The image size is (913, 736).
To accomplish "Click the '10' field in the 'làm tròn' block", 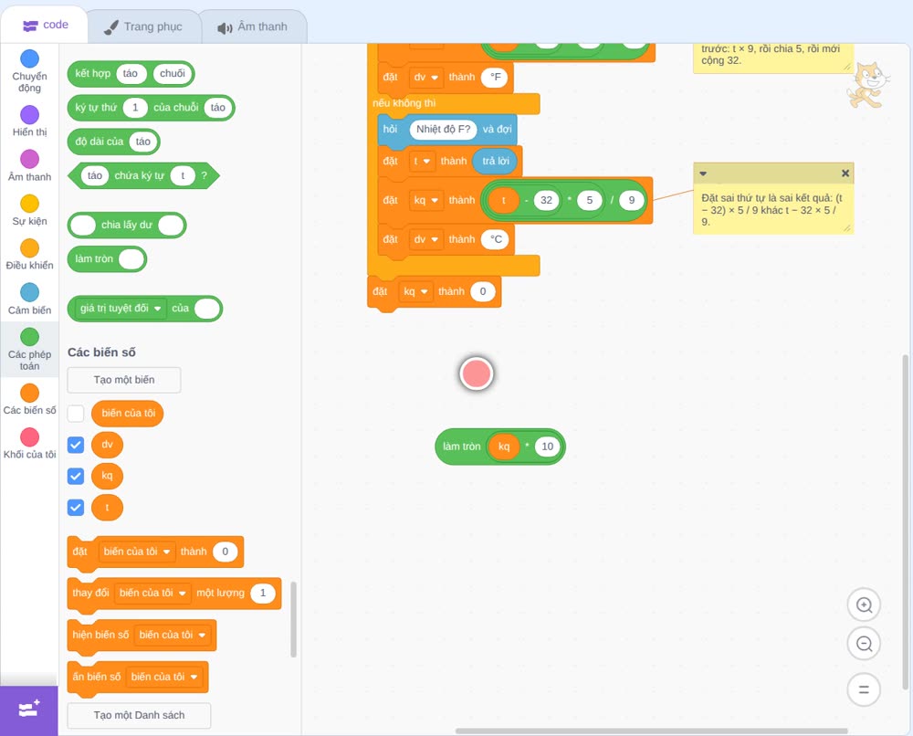I will click(x=547, y=447).
